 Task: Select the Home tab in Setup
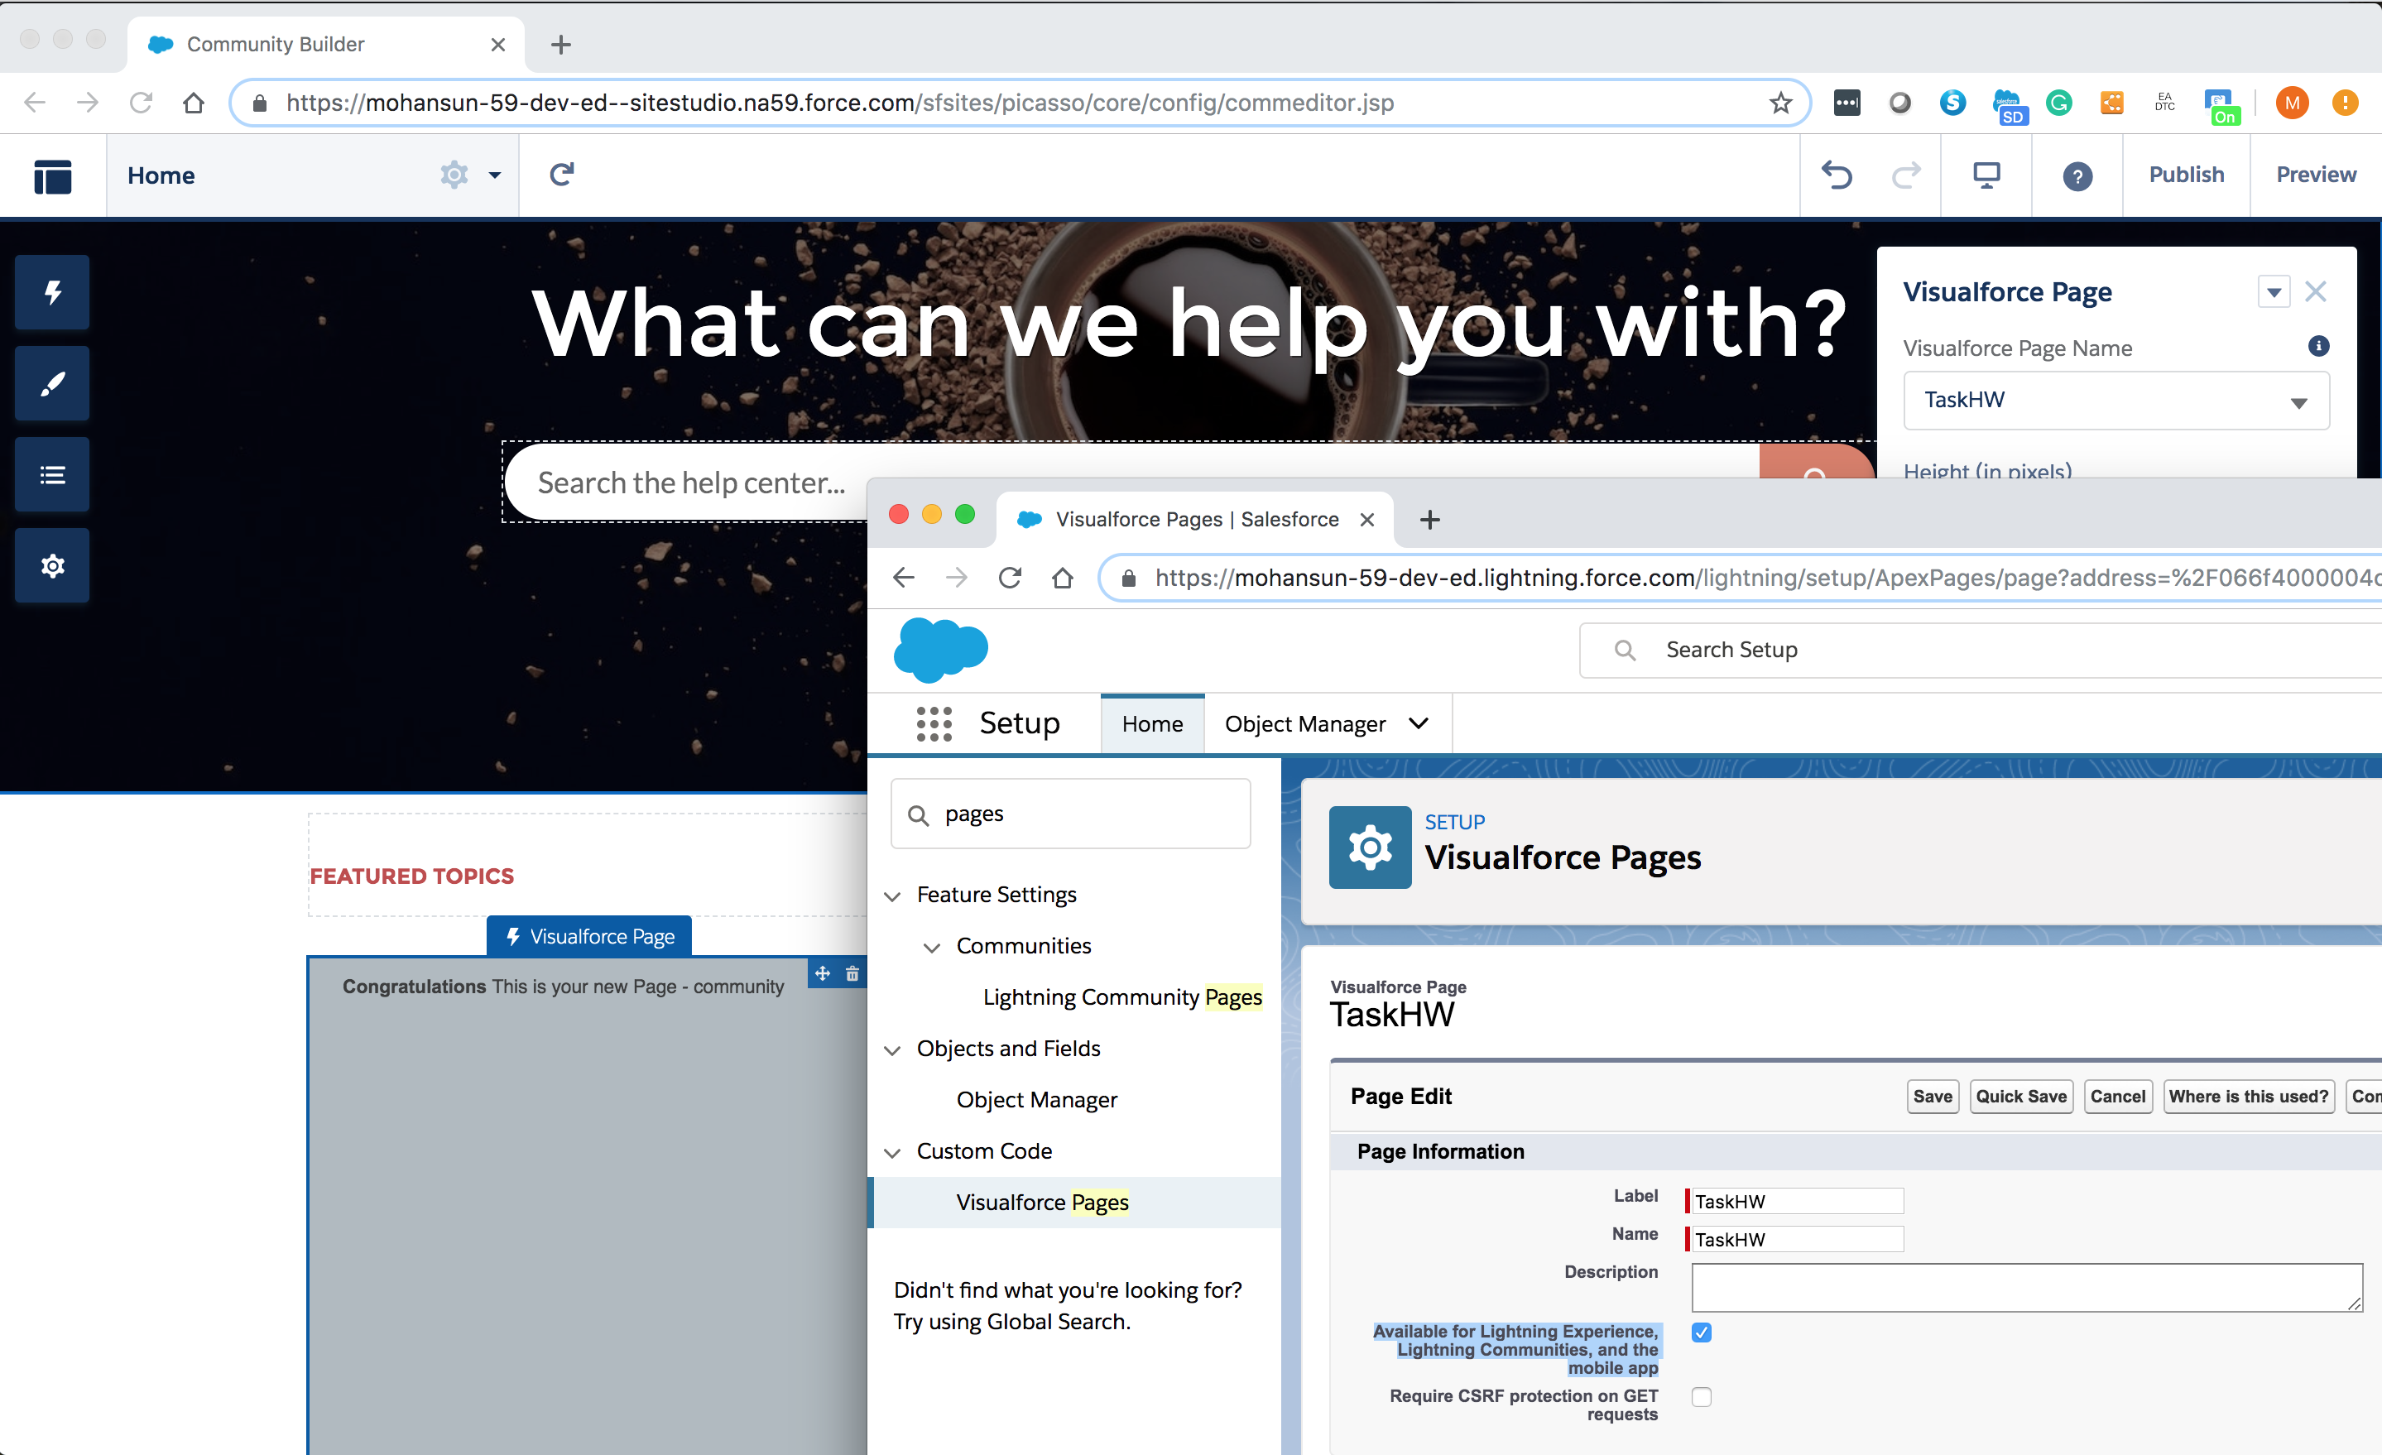click(1152, 724)
